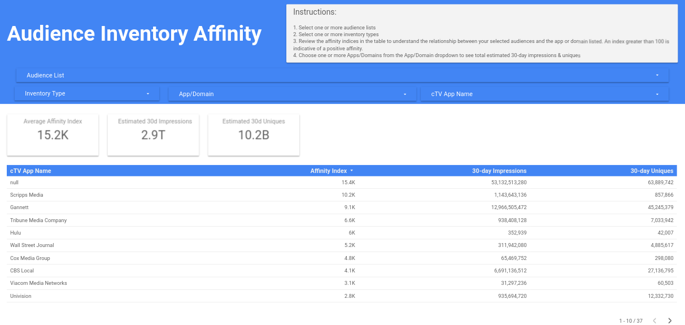685x325 pixels.
Task: Expand the App/Domain dropdown filter
Action: tap(293, 94)
